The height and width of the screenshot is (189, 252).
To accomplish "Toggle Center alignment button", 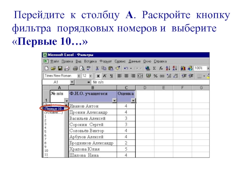I will click(x=126, y=76).
